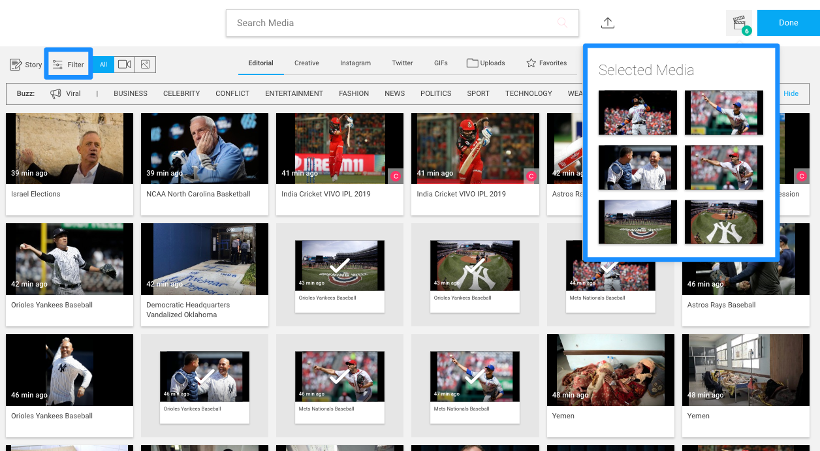Switch to the GIFs tab
This screenshot has height=451, width=820.
tap(441, 63)
